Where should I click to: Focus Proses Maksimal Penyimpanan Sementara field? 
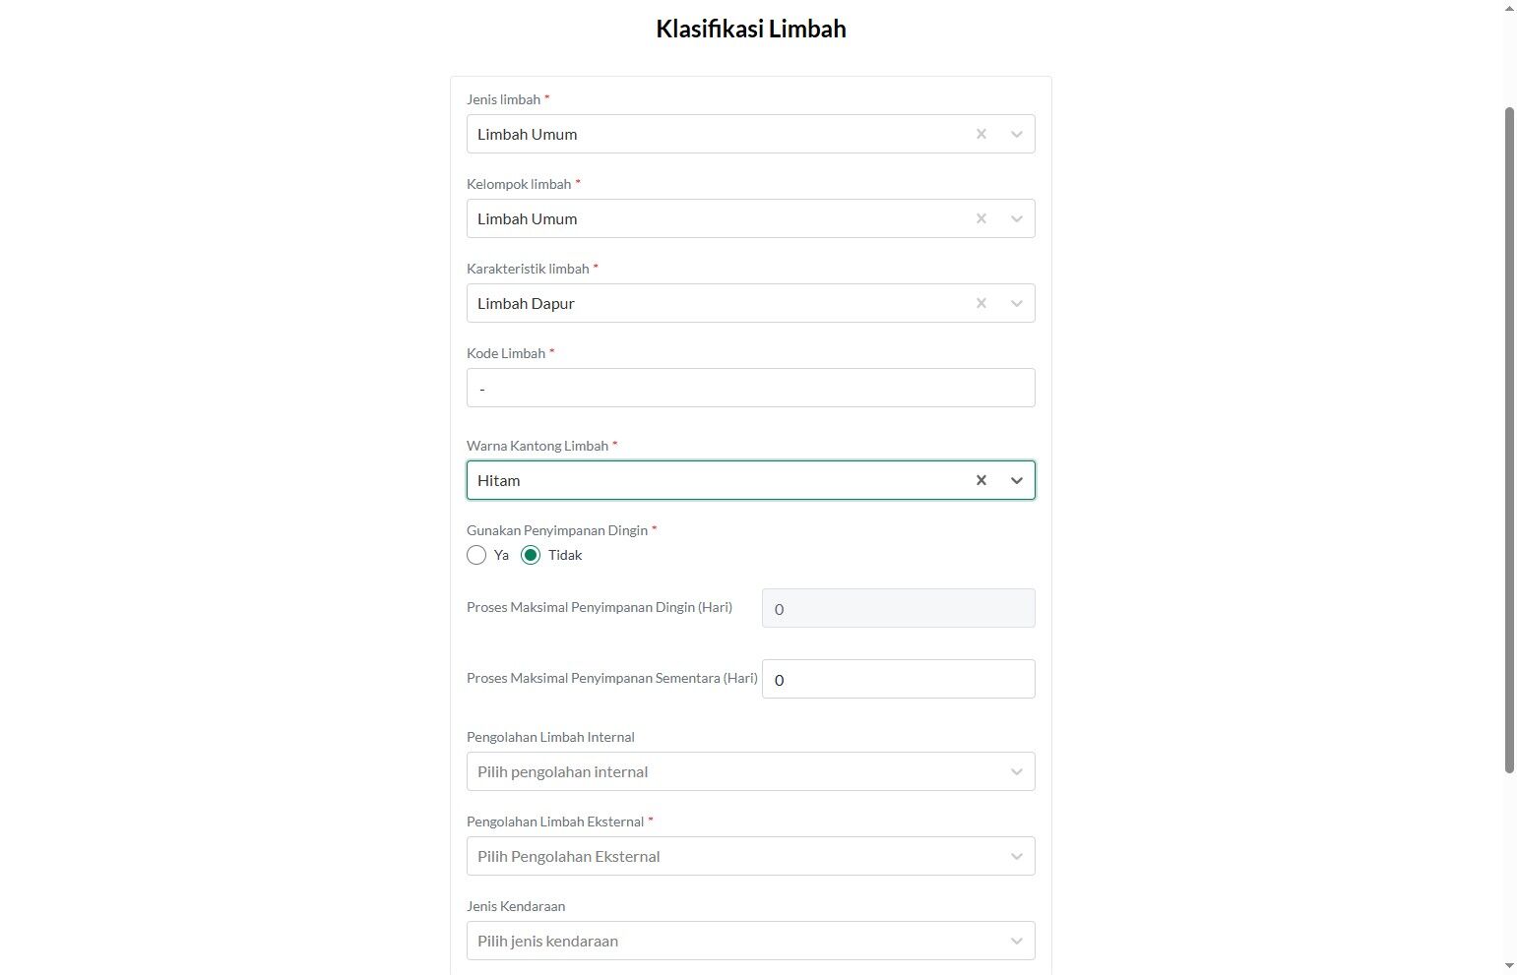coord(898,679)
